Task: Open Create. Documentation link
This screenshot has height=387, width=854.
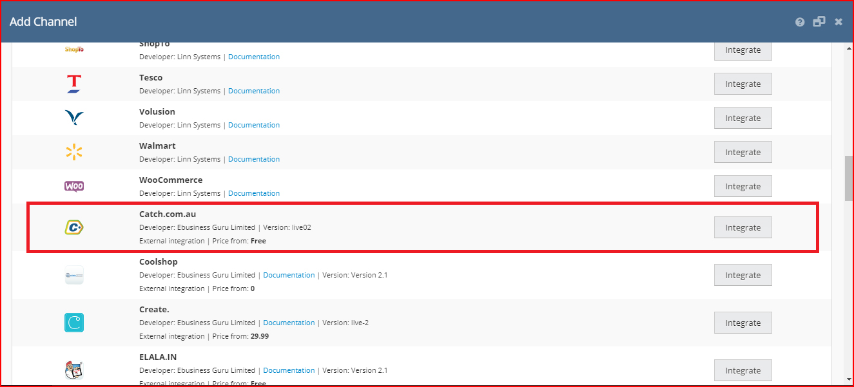Action: (x=289, y=323)
